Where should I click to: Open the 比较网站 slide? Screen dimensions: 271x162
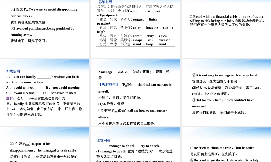[135, 145]
